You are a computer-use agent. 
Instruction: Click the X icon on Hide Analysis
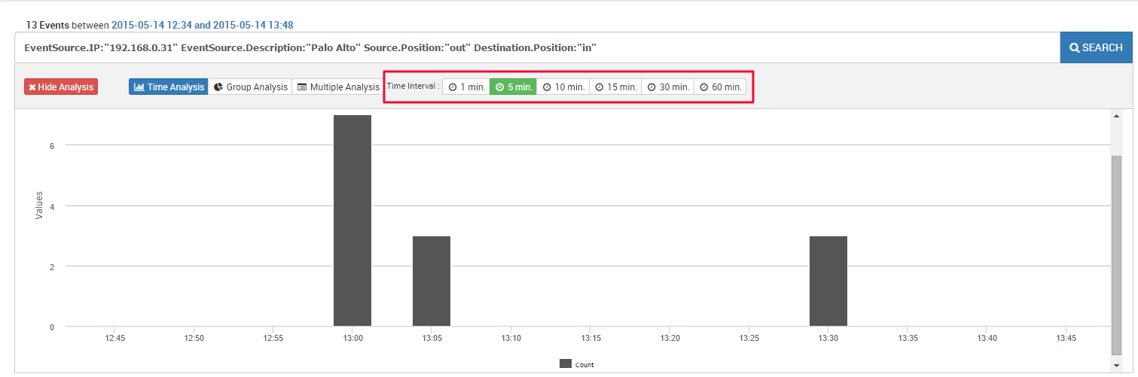pyautogui.click(x=32, y=87)
